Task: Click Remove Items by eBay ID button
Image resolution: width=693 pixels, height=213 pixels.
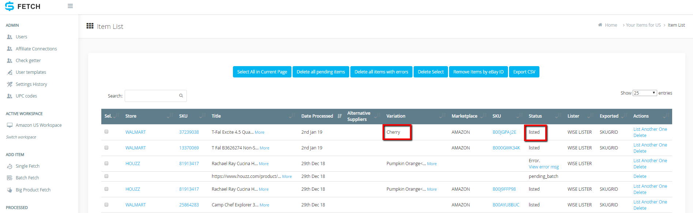Action: click(x=478, y=72)
